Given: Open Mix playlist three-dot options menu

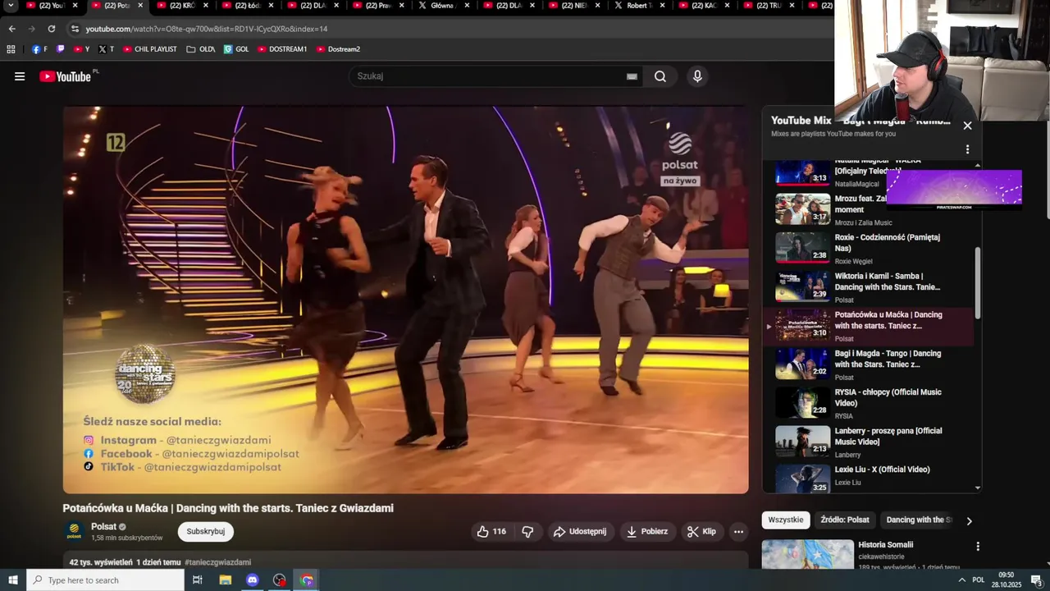Looking at the screenshot, I should pyautogui.click(x=967, y=149).
